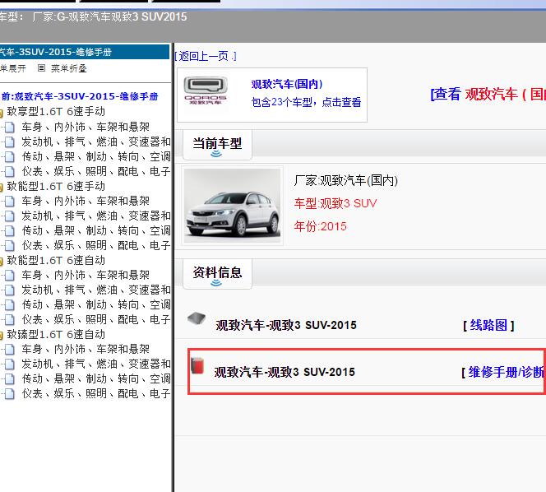The width and height of the screenshot is (546, 492).
Task: Open page icon for 发动机 under 致能型1.6T 6速自动
Action: coord(10,290)
